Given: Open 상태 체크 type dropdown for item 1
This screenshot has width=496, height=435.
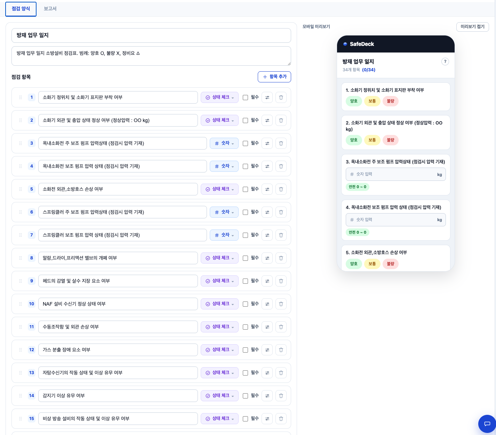Looking at the screenshot, I should (x=219, y=97).
